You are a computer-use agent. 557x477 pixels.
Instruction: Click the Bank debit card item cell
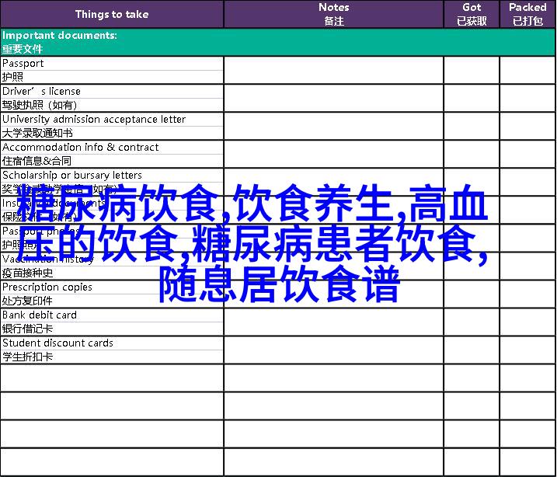click(112, 322)
